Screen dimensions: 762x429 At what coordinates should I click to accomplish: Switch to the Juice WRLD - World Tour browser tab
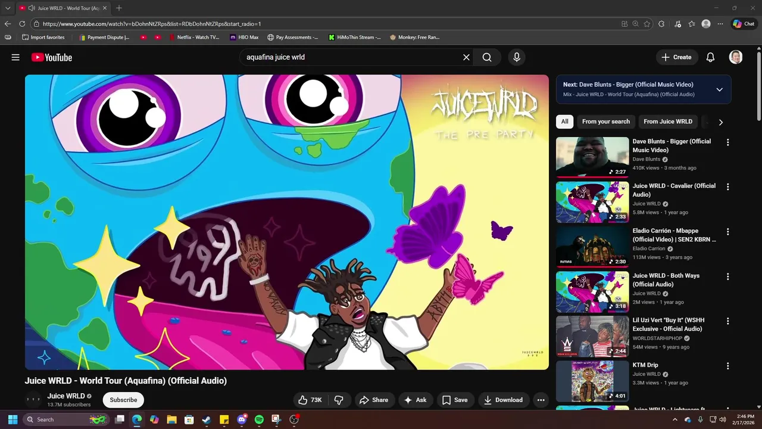pos(62,8)
